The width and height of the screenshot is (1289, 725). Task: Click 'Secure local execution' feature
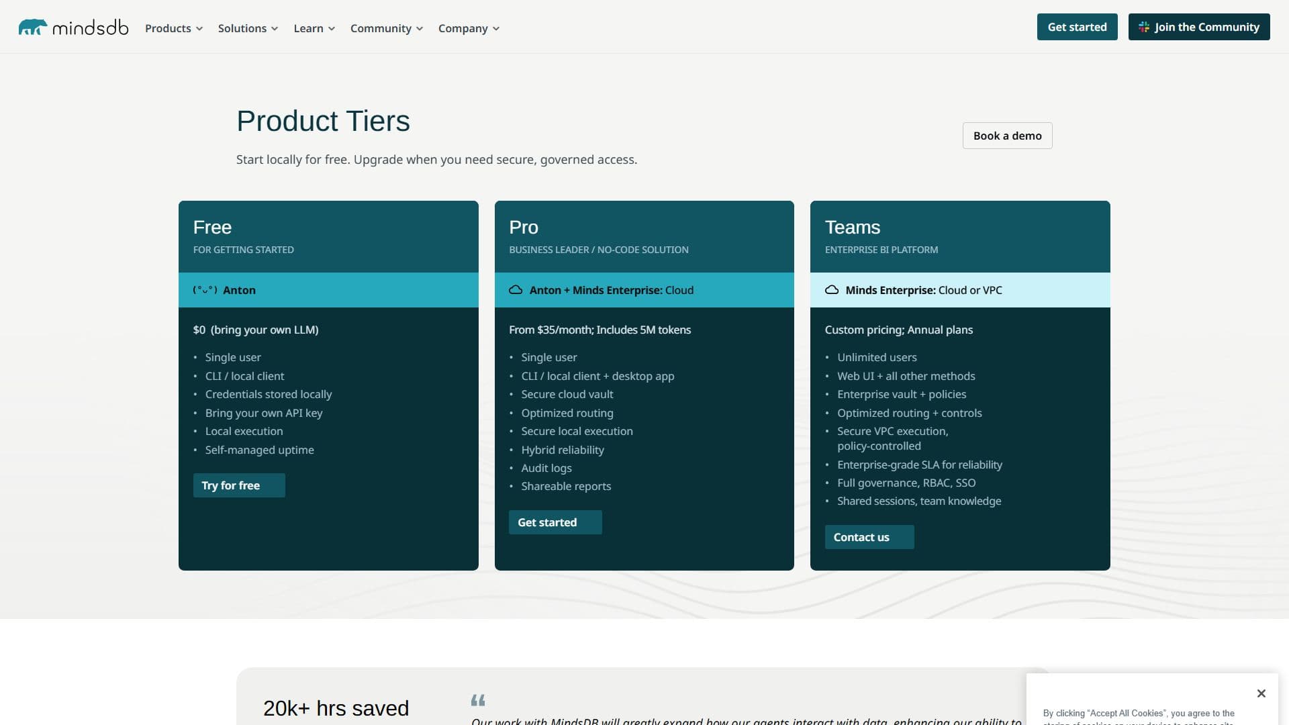click(x=577, y=431)
